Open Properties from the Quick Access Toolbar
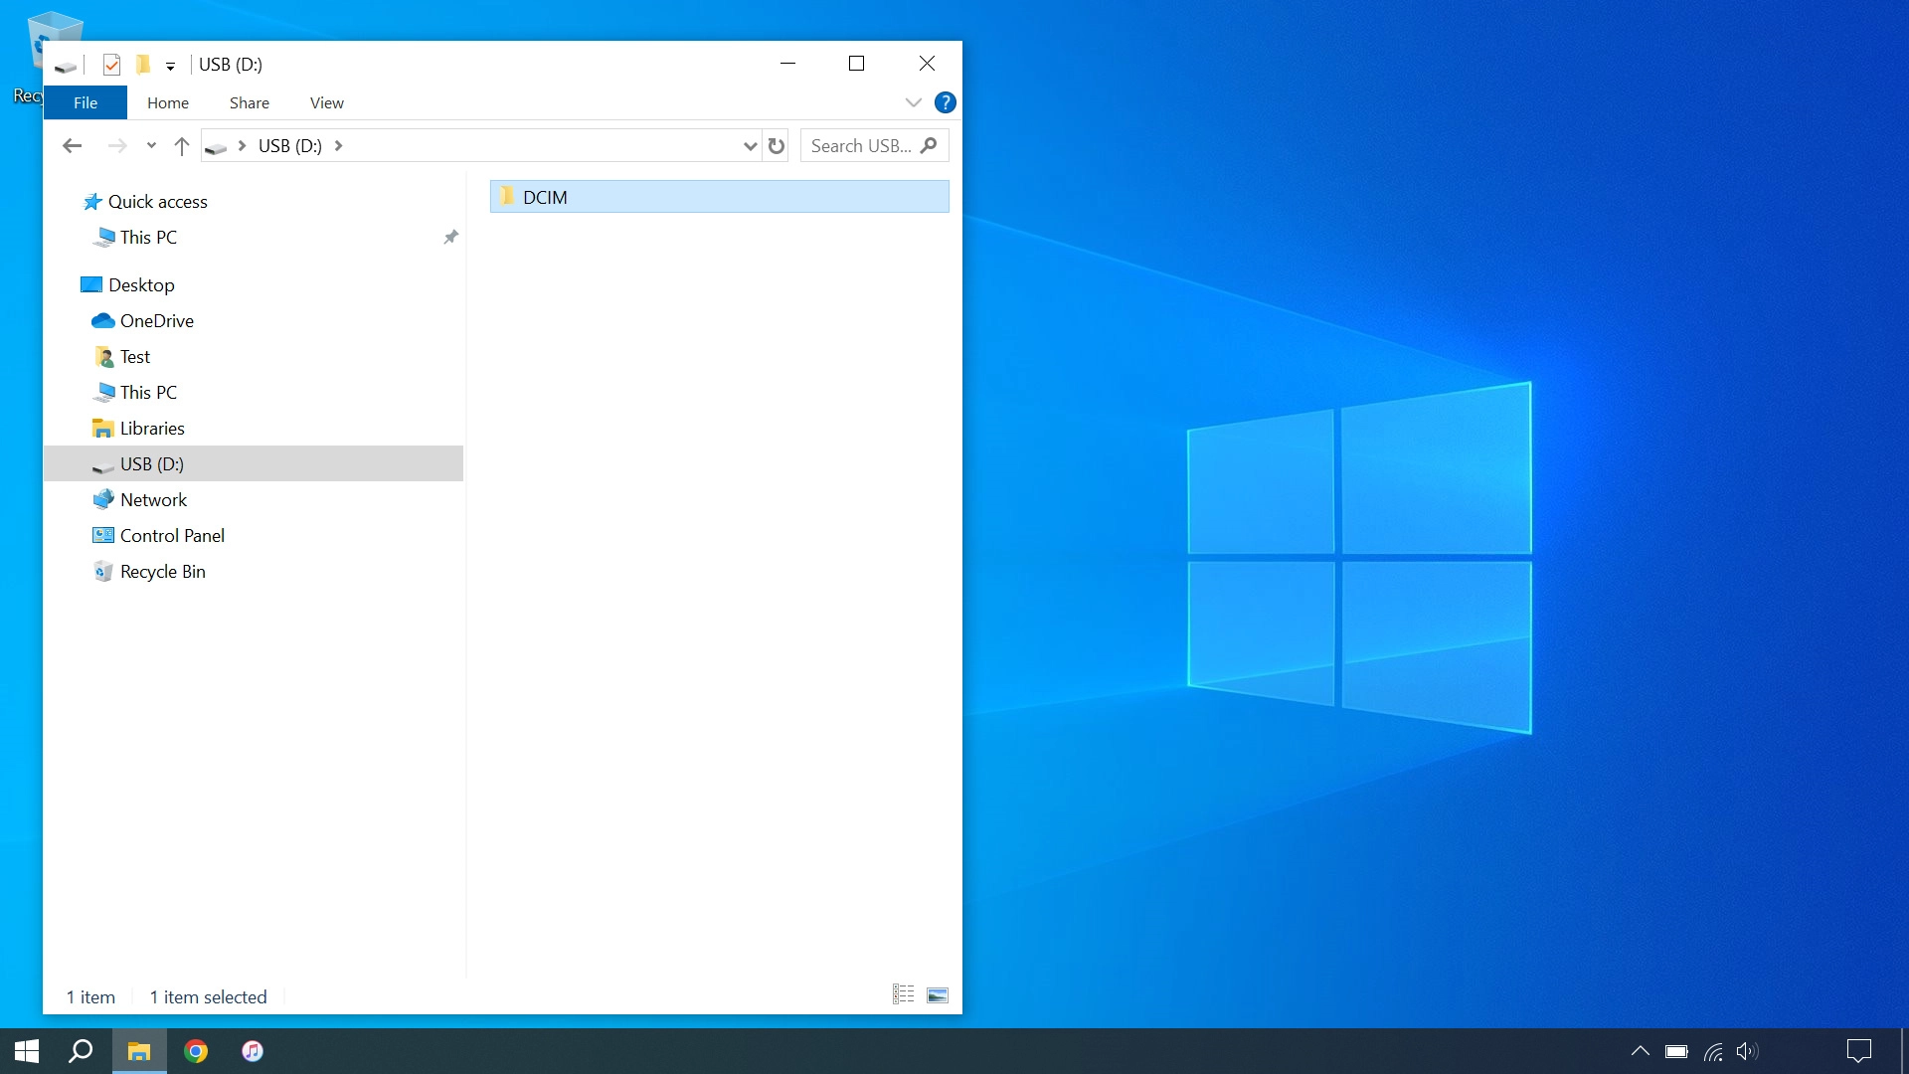 pyautogui.click(x=111, y=65)
